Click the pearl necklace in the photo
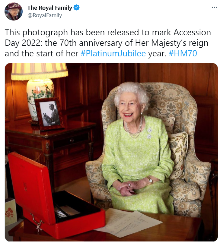The image size is (220, 246). [134, 128]
